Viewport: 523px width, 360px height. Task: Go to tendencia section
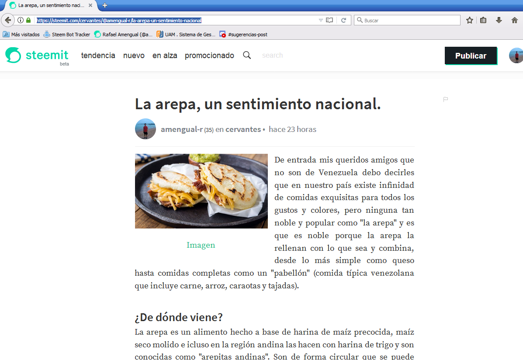coord(98,55)
